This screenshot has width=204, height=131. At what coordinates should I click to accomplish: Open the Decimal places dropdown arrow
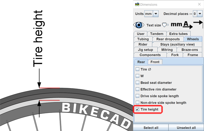pos(200,13)
